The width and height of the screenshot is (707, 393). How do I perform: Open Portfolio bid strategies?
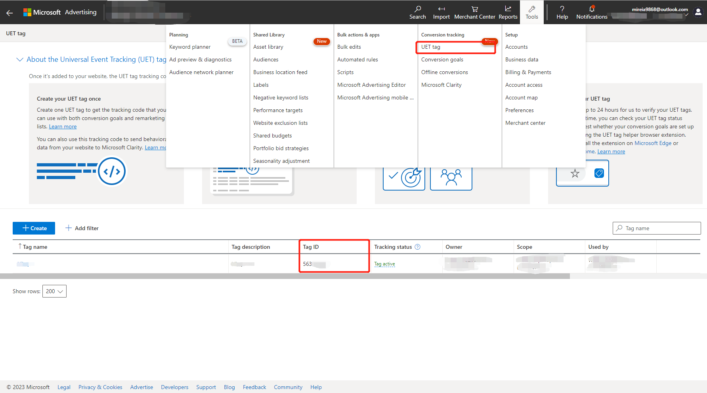[x=281, y=148]
